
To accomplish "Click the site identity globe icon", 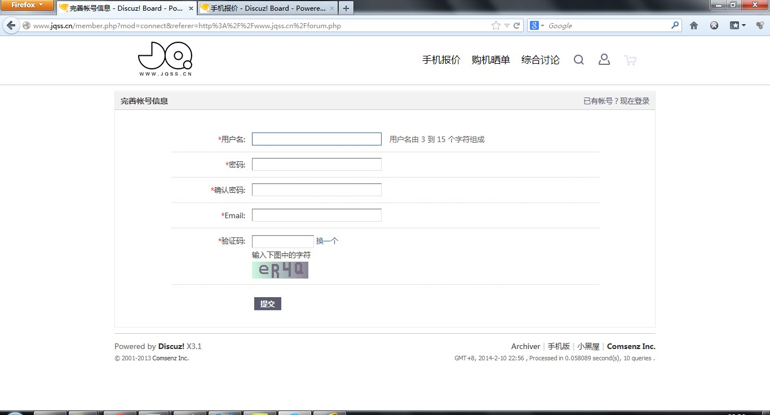I will click(26, 25).
